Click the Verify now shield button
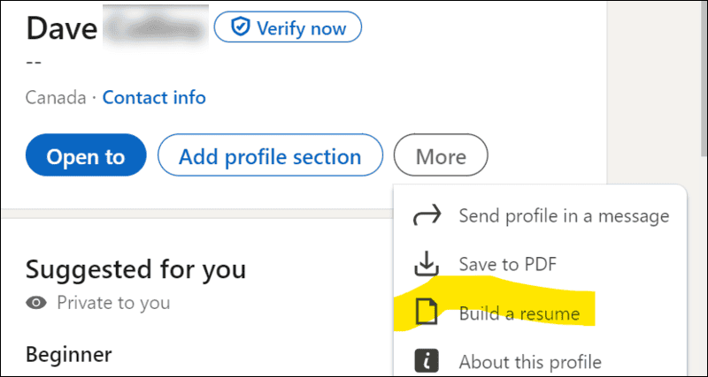This screenshot has height=377, width=708. [x=288, y=27]
